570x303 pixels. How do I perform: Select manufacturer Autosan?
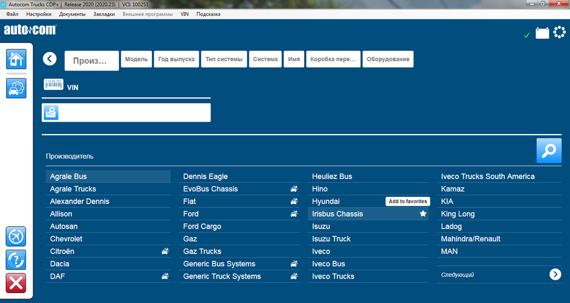(x=109, y=226)
